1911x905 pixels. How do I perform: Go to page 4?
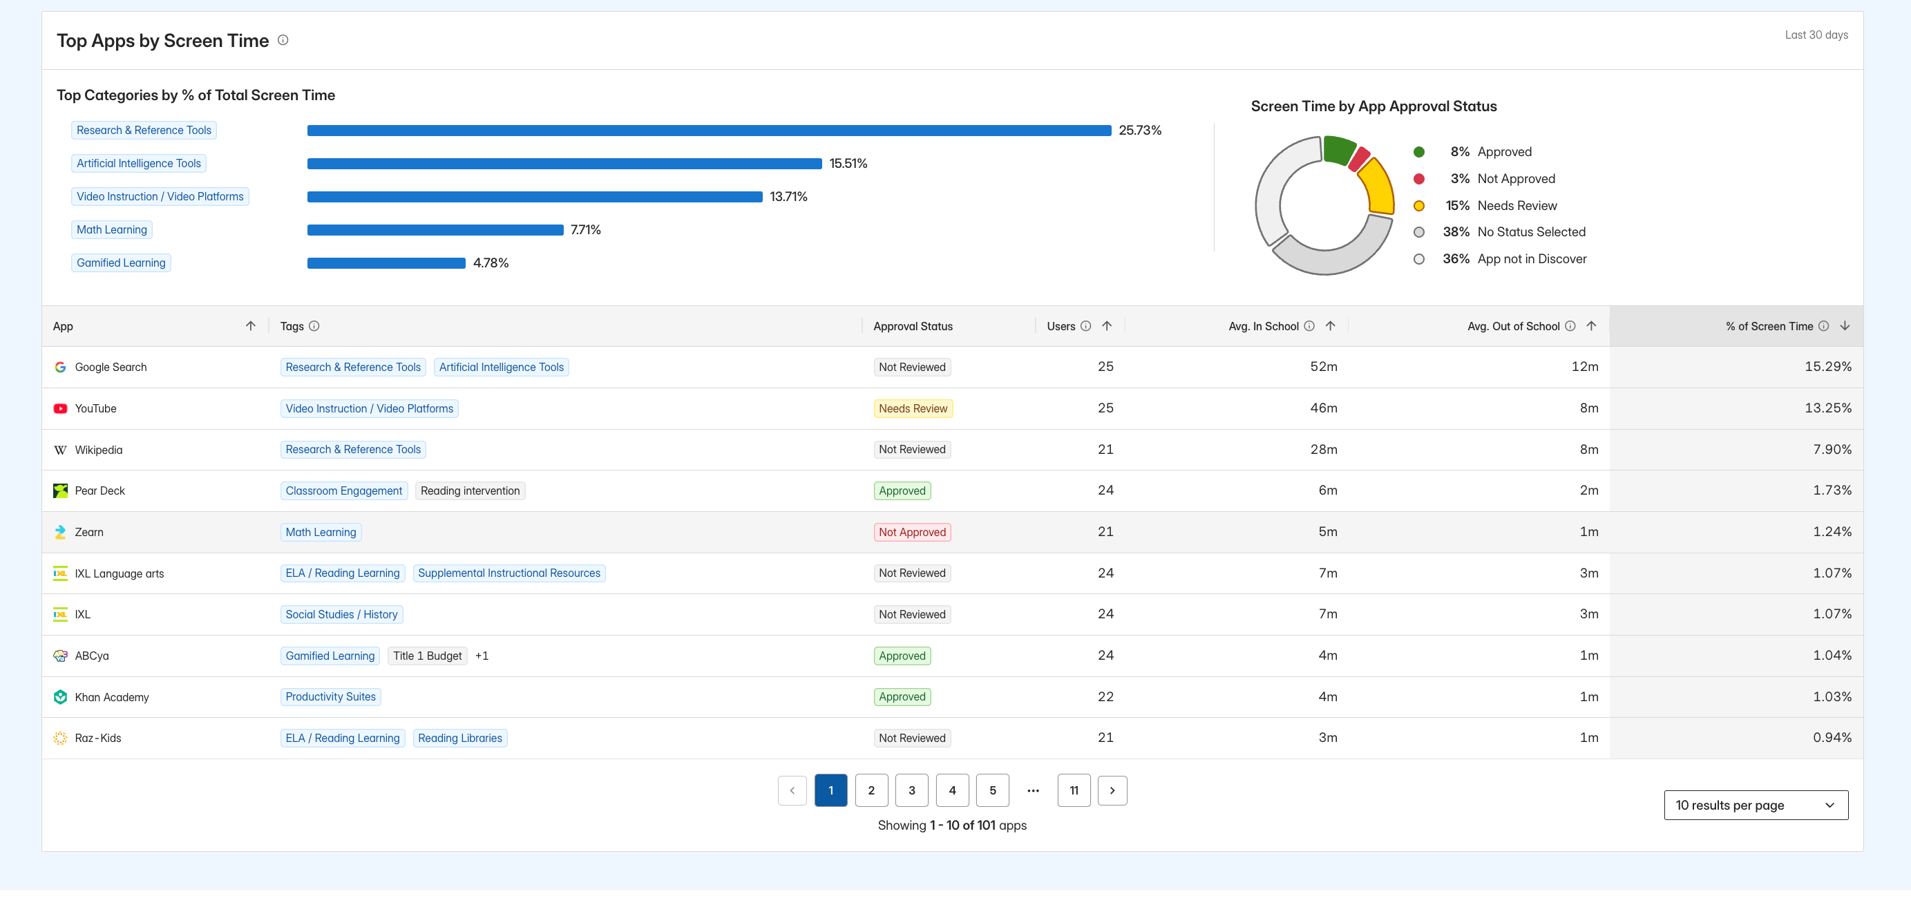pos(953,791)
